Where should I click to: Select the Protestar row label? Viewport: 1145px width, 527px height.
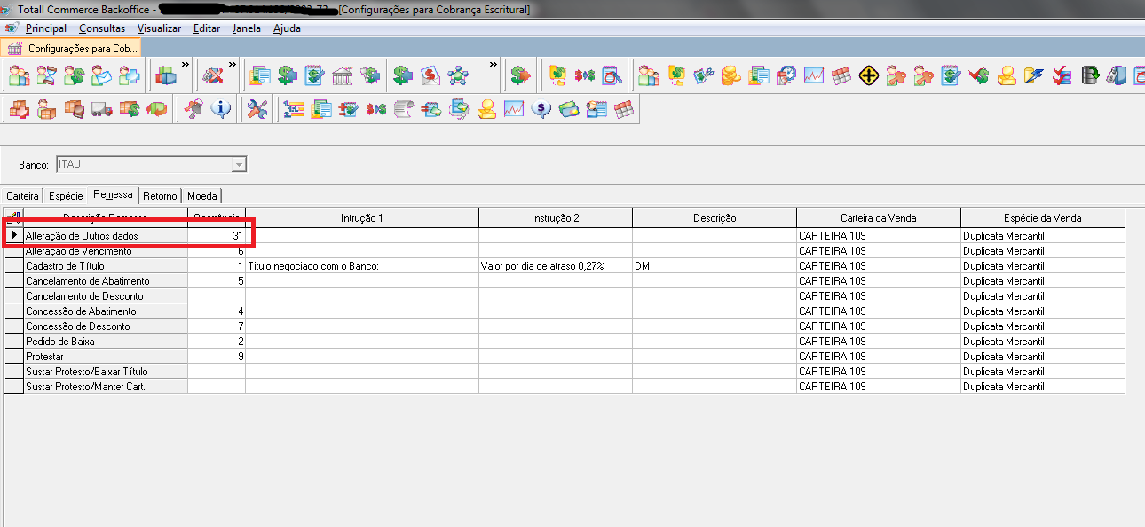pyautogui.click(x=106, y=357)
